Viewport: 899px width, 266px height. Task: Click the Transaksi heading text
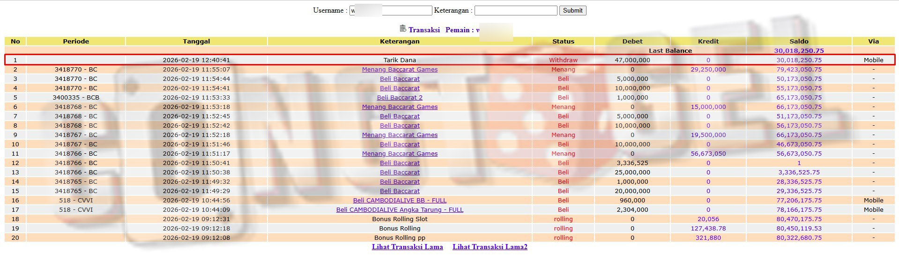[424, 30]
